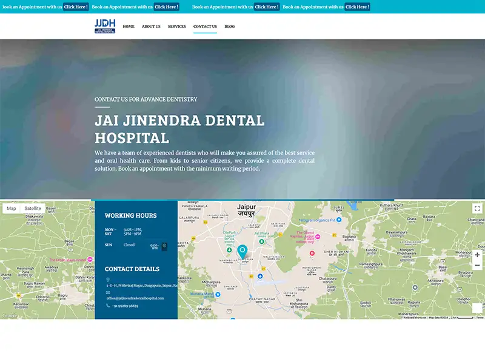Click the 2 km map scale bar

(x=461, y=318)
